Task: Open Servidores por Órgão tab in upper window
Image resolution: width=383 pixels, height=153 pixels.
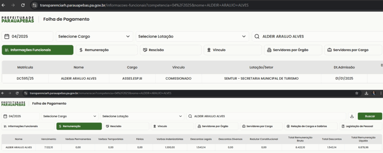Action: click(x=293, y=50)
